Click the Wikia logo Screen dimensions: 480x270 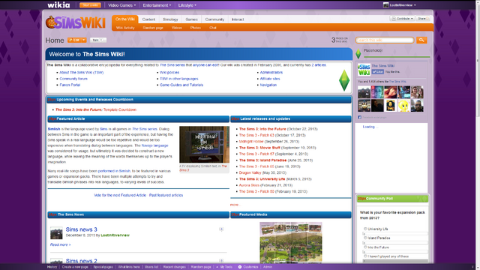pyautogui.click(x=58, y=5)
